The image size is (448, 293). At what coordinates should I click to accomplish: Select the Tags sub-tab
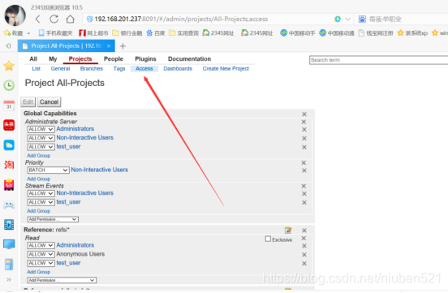pos(119,69)
